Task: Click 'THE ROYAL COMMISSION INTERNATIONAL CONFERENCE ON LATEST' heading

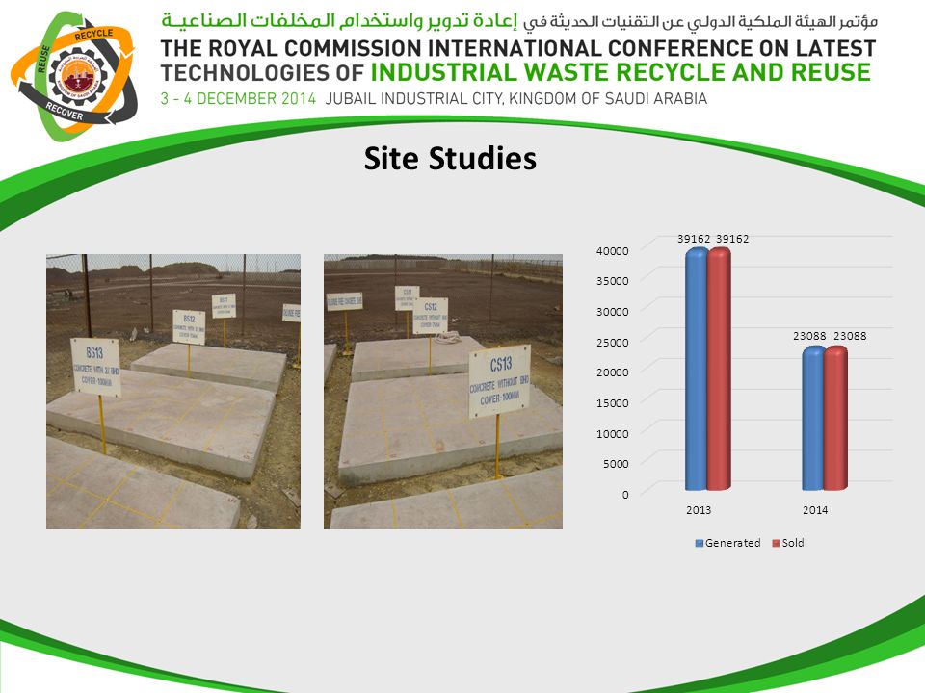Action: click(518, 48)
